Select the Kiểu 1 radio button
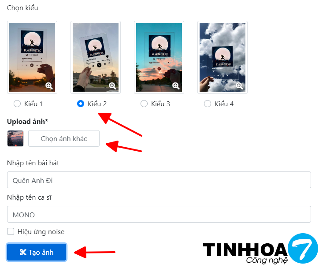Screen dimensions: 319x268 17,104
